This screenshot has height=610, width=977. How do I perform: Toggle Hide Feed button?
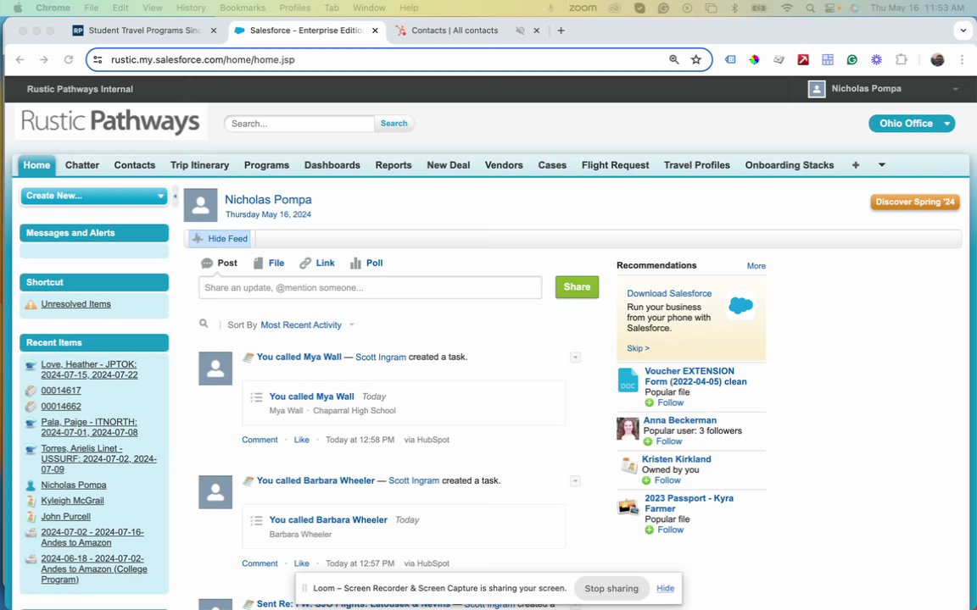coord(220,238)
